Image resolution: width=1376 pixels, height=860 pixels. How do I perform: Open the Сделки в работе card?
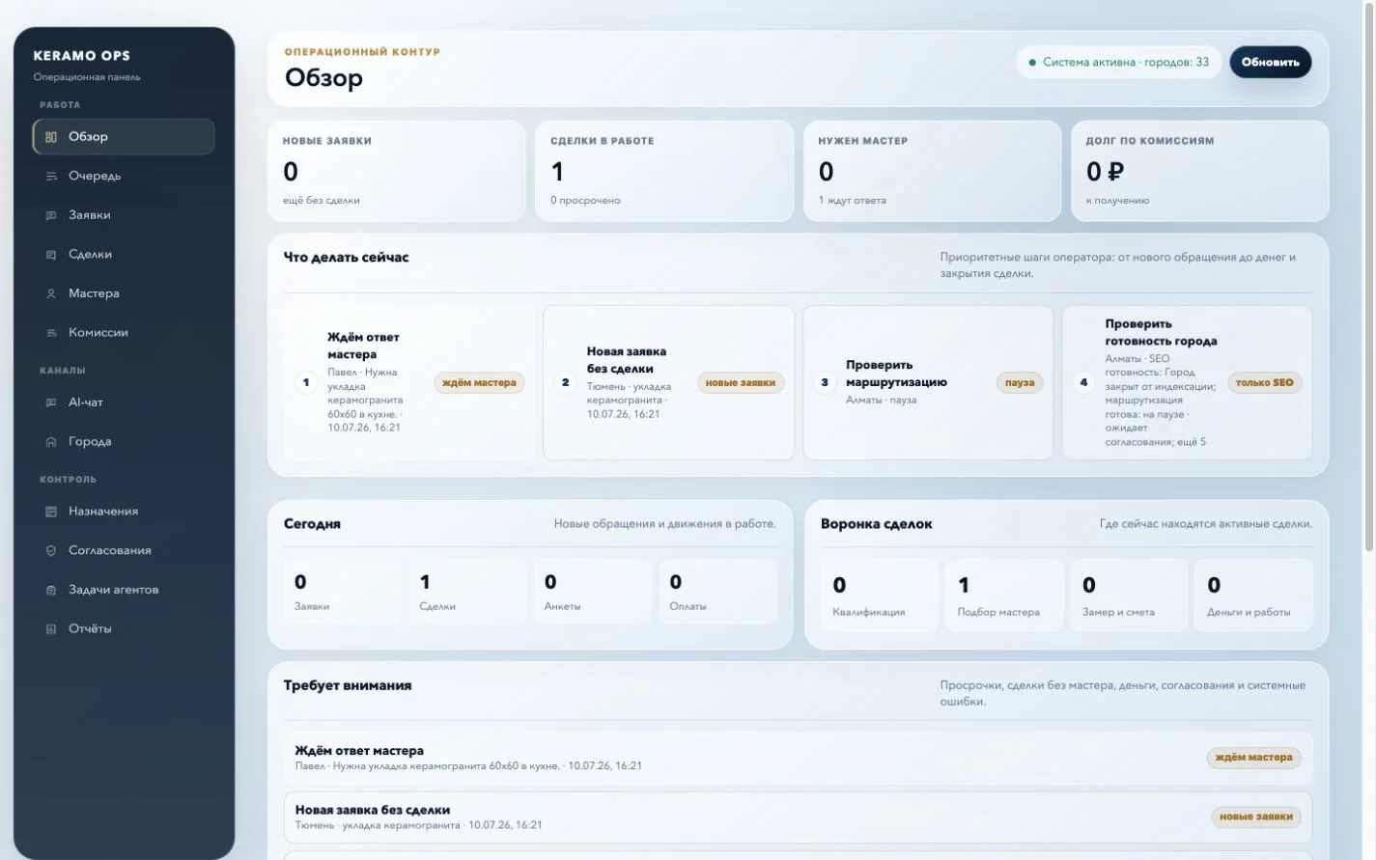(x=664, y=171)
